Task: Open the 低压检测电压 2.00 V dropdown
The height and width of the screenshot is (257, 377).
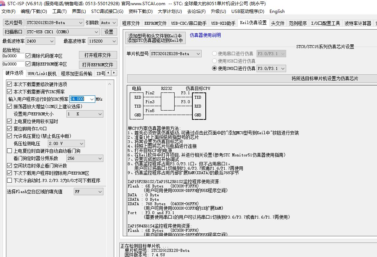Action: coord(66,143)
